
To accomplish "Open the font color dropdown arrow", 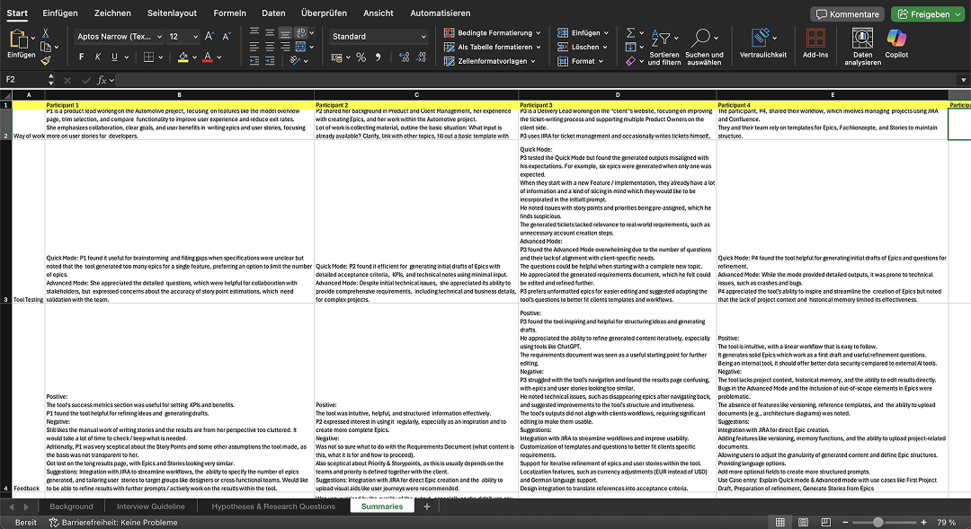I will coord(219,57).
